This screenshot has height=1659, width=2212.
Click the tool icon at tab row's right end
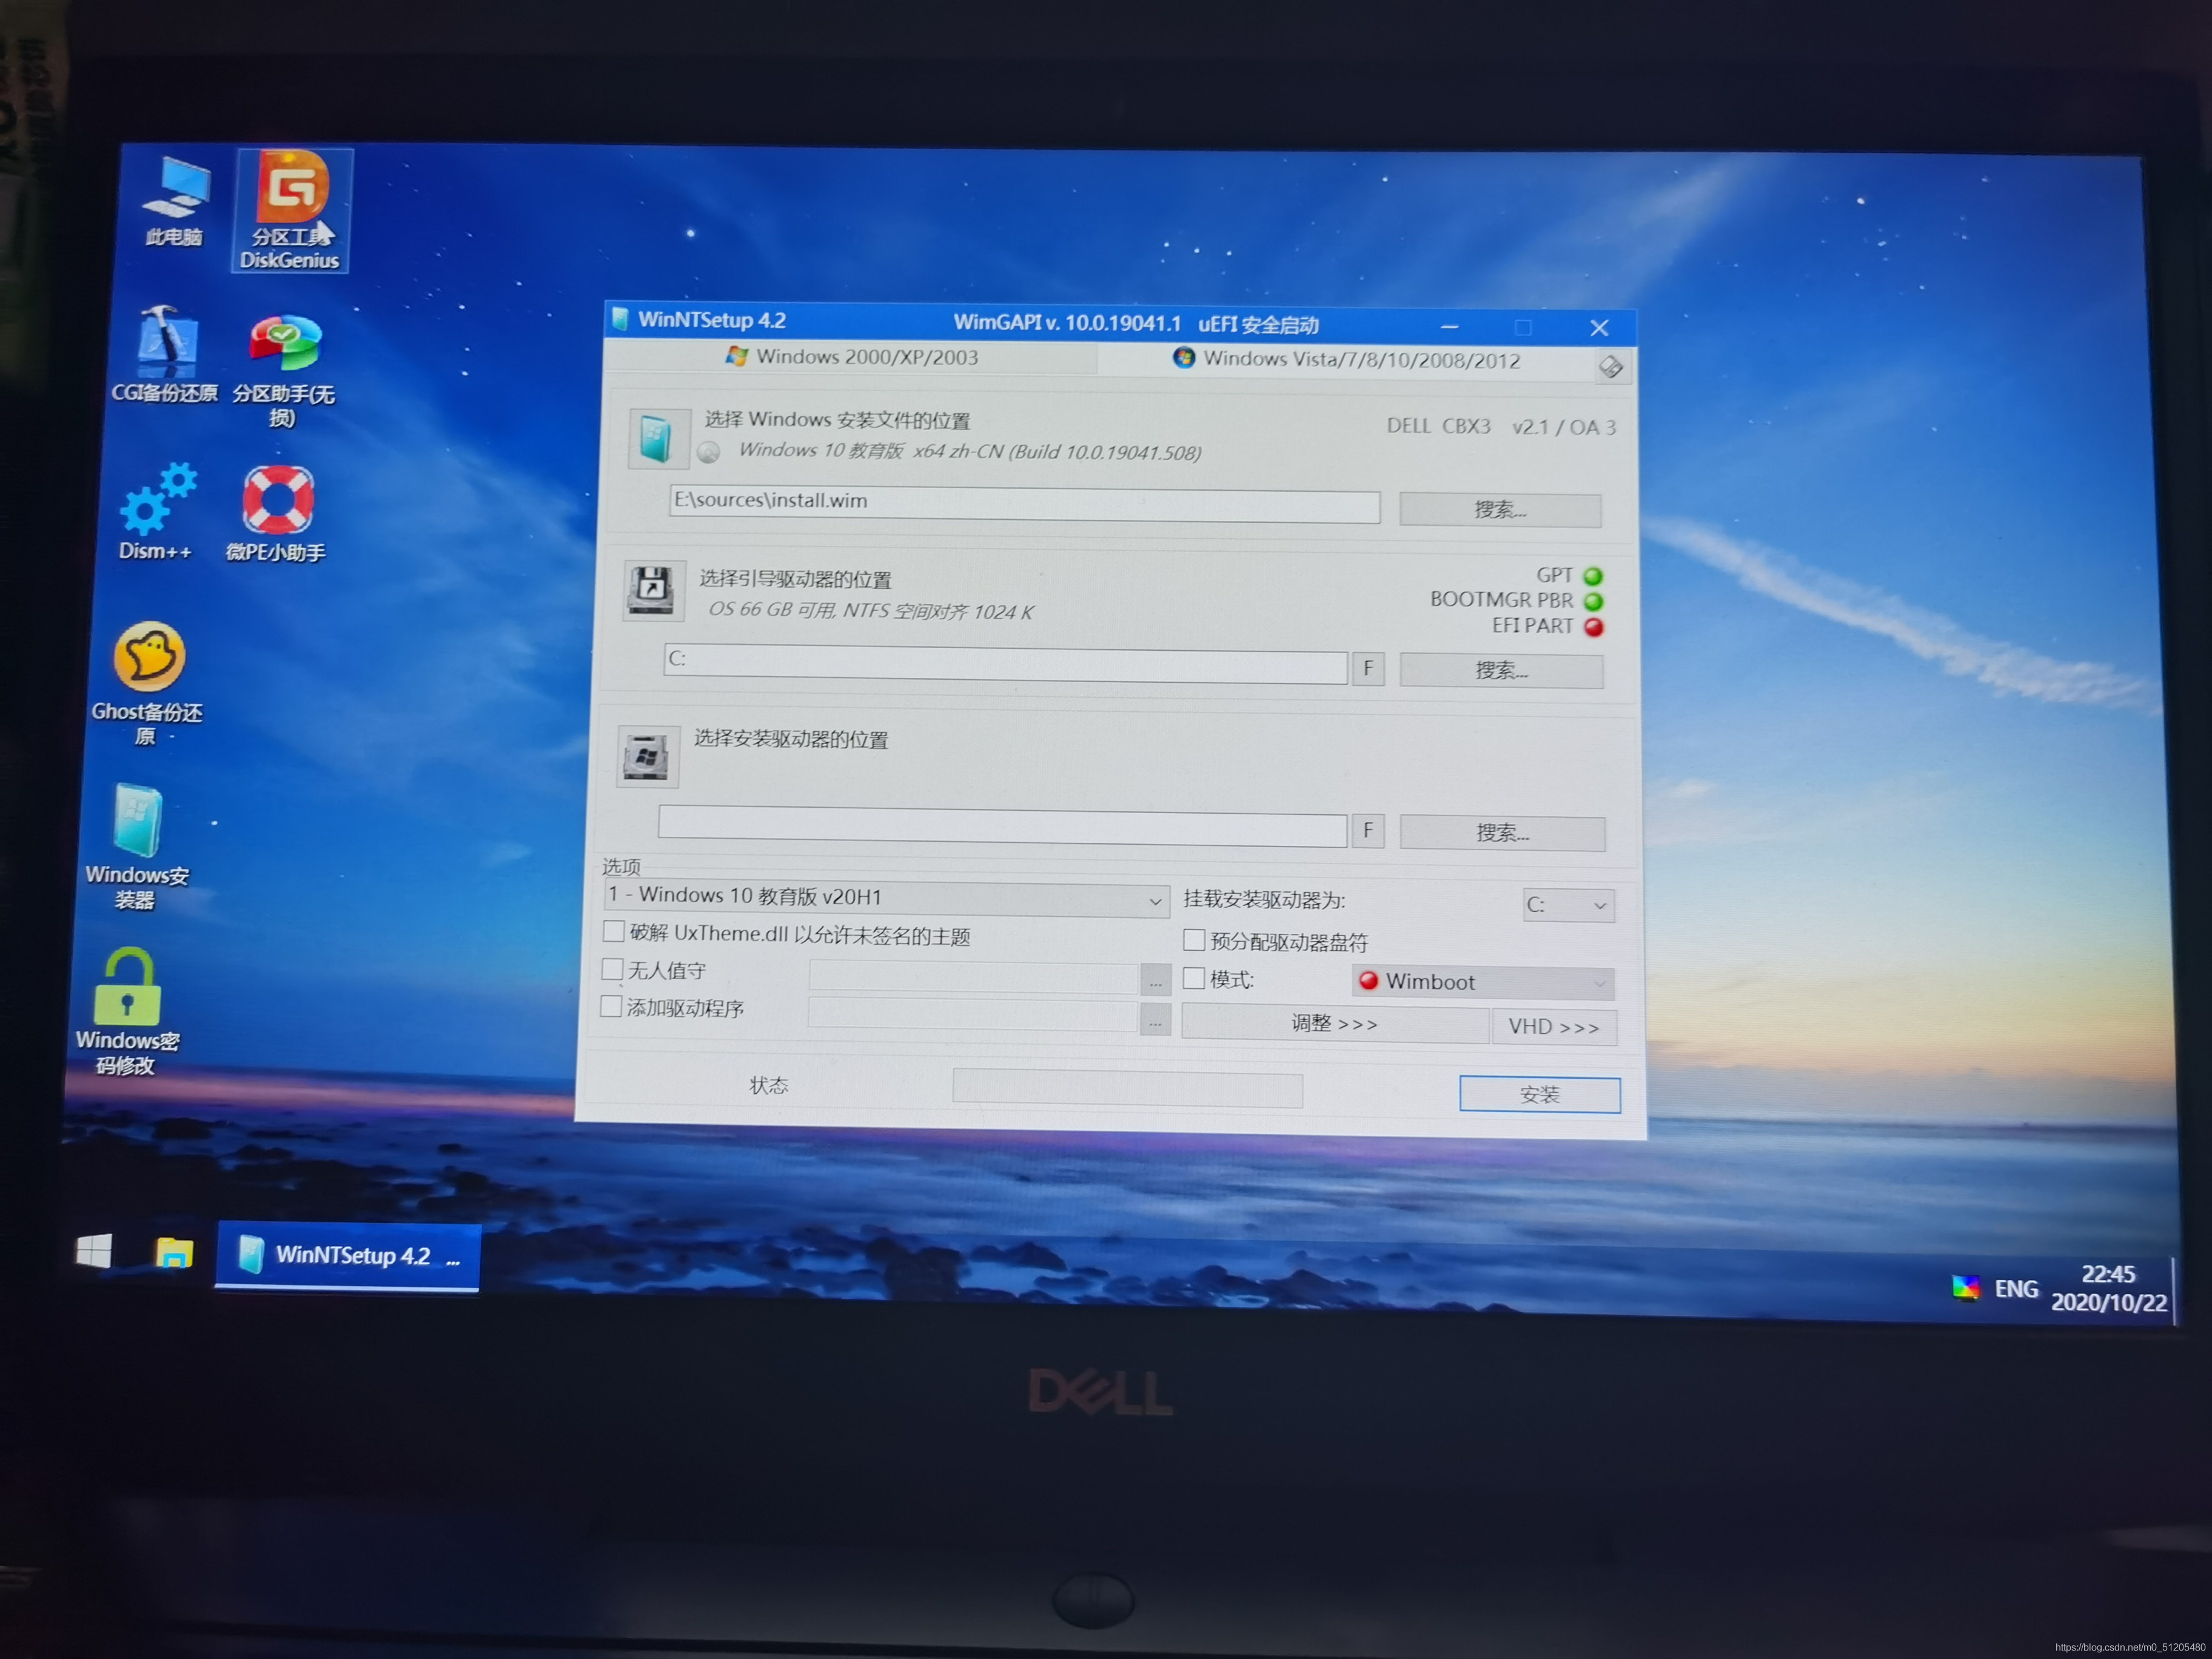tap(1610, 366)
